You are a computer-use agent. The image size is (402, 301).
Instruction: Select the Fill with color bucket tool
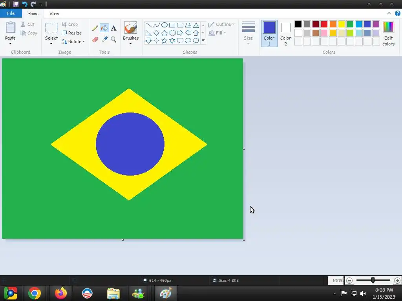point(104,28)
